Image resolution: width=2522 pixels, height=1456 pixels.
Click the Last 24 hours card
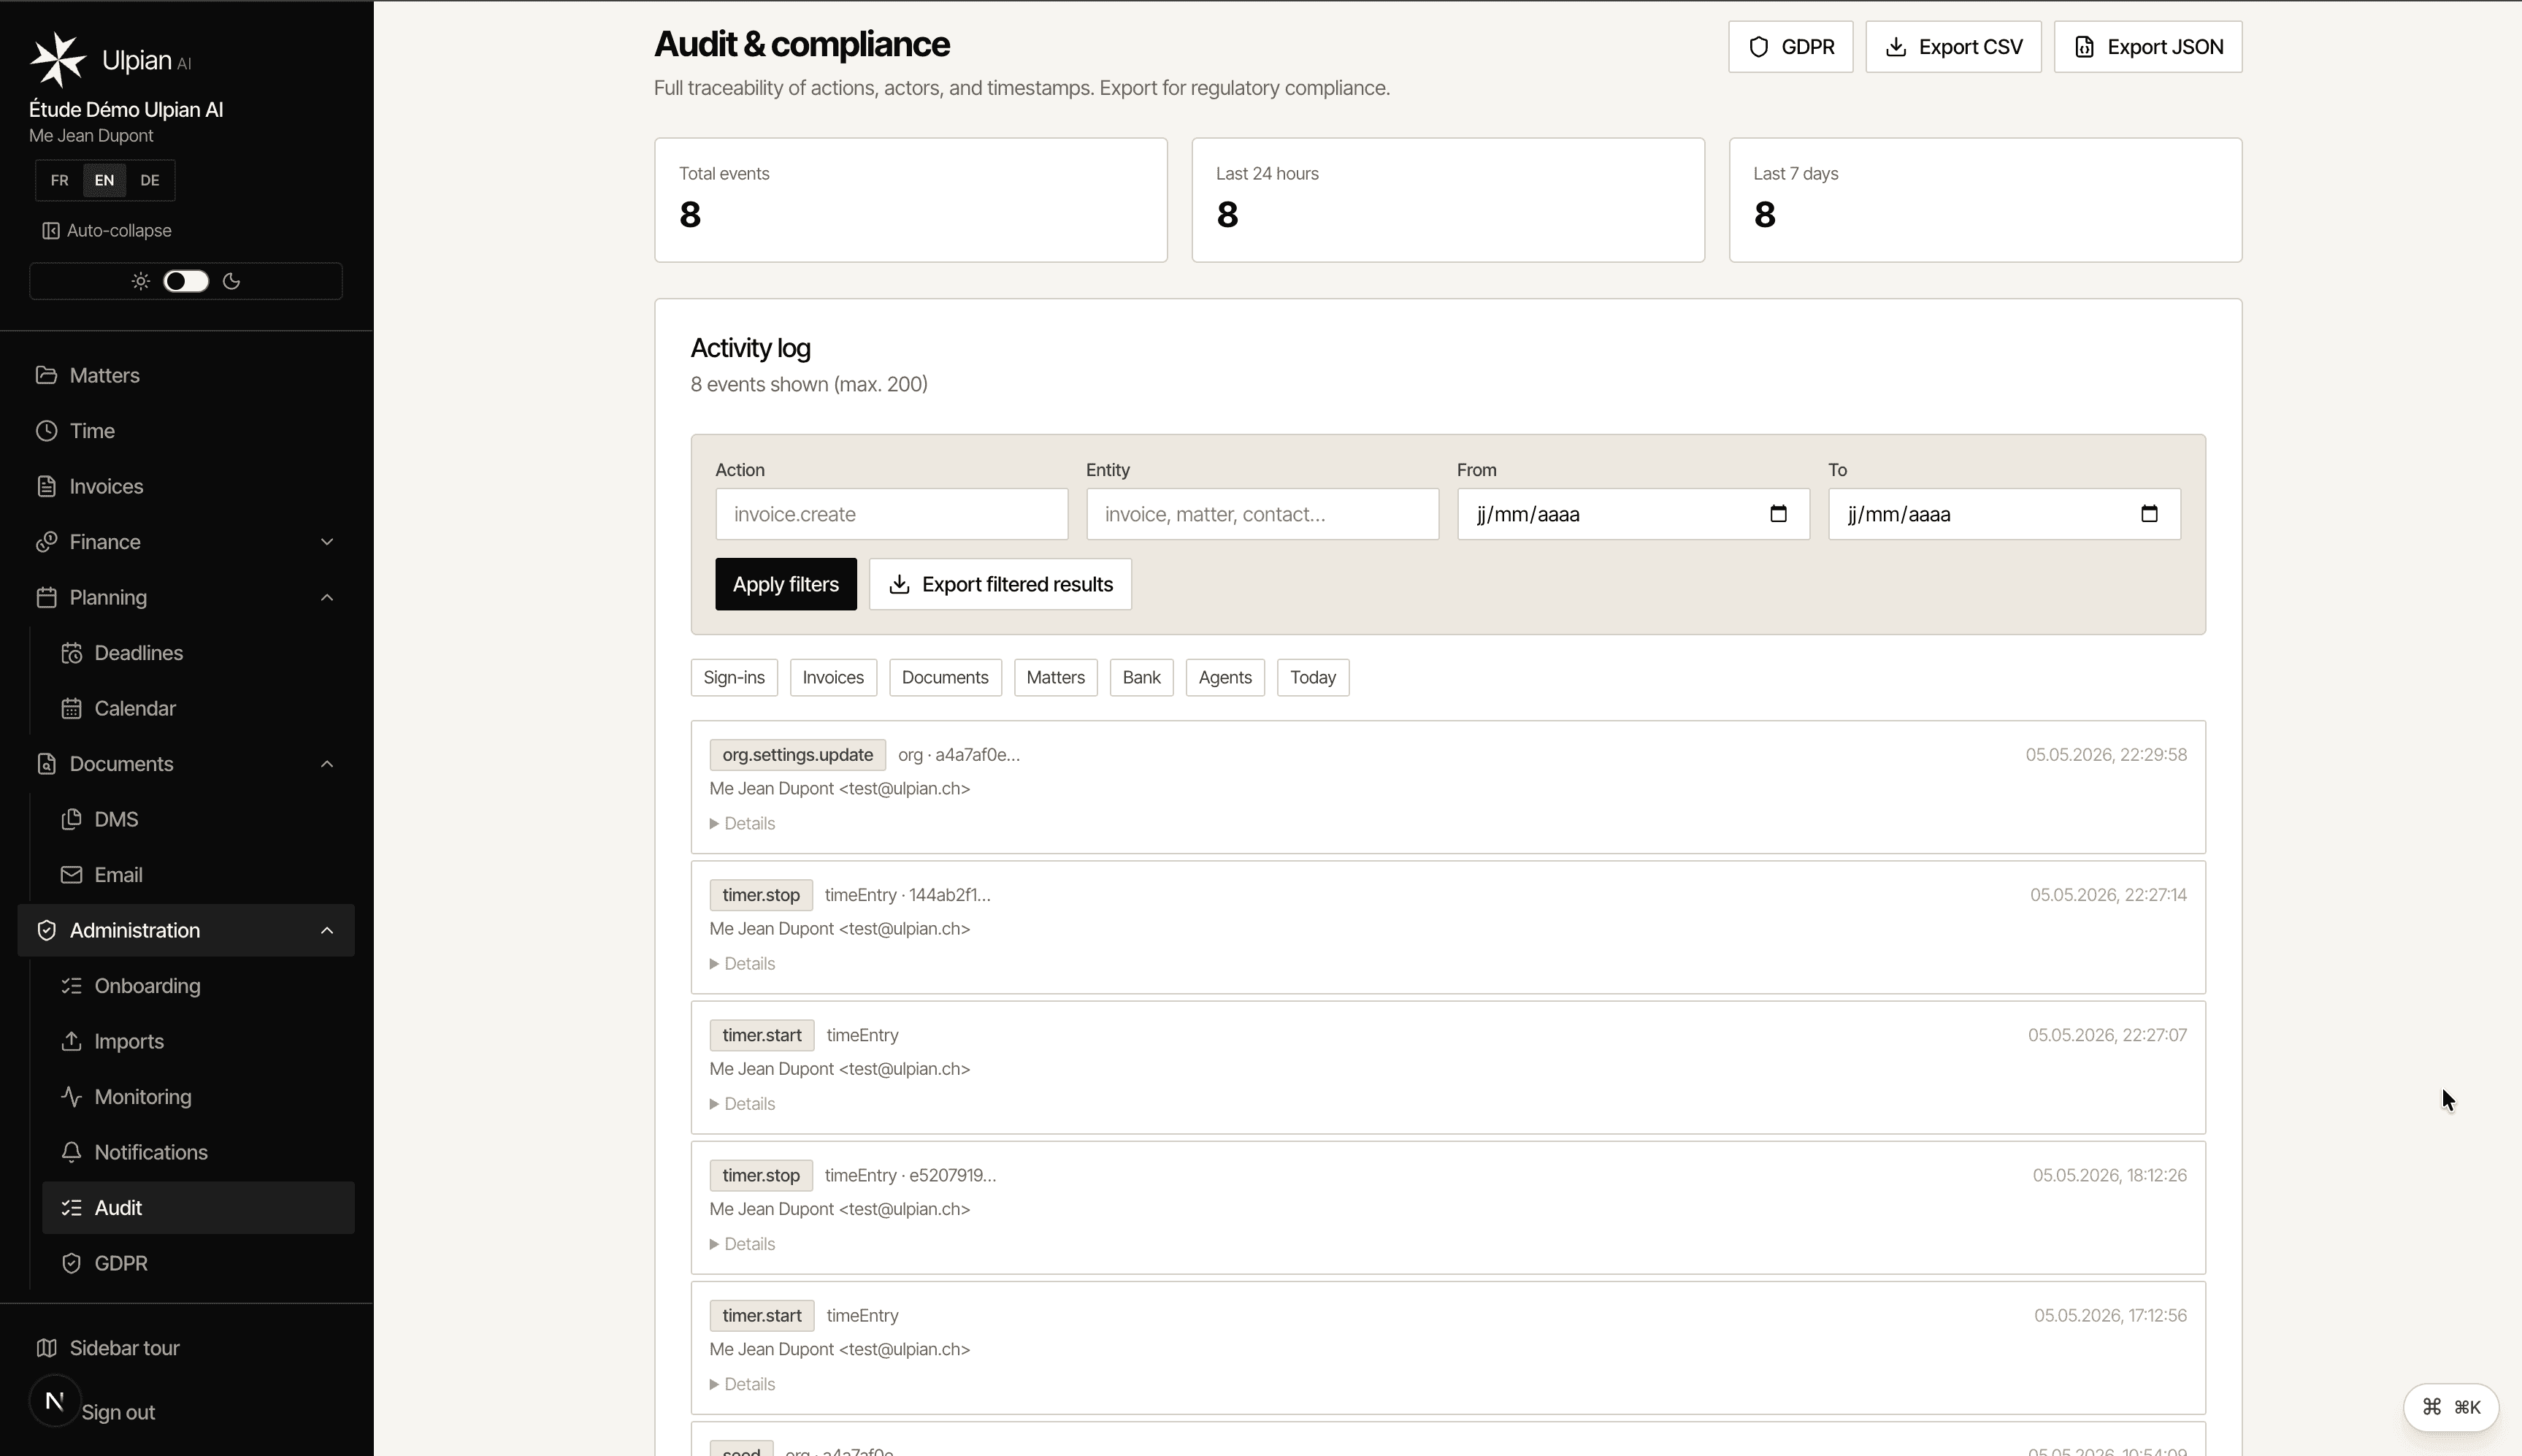pyautogui.click(x=1448, y=200)
